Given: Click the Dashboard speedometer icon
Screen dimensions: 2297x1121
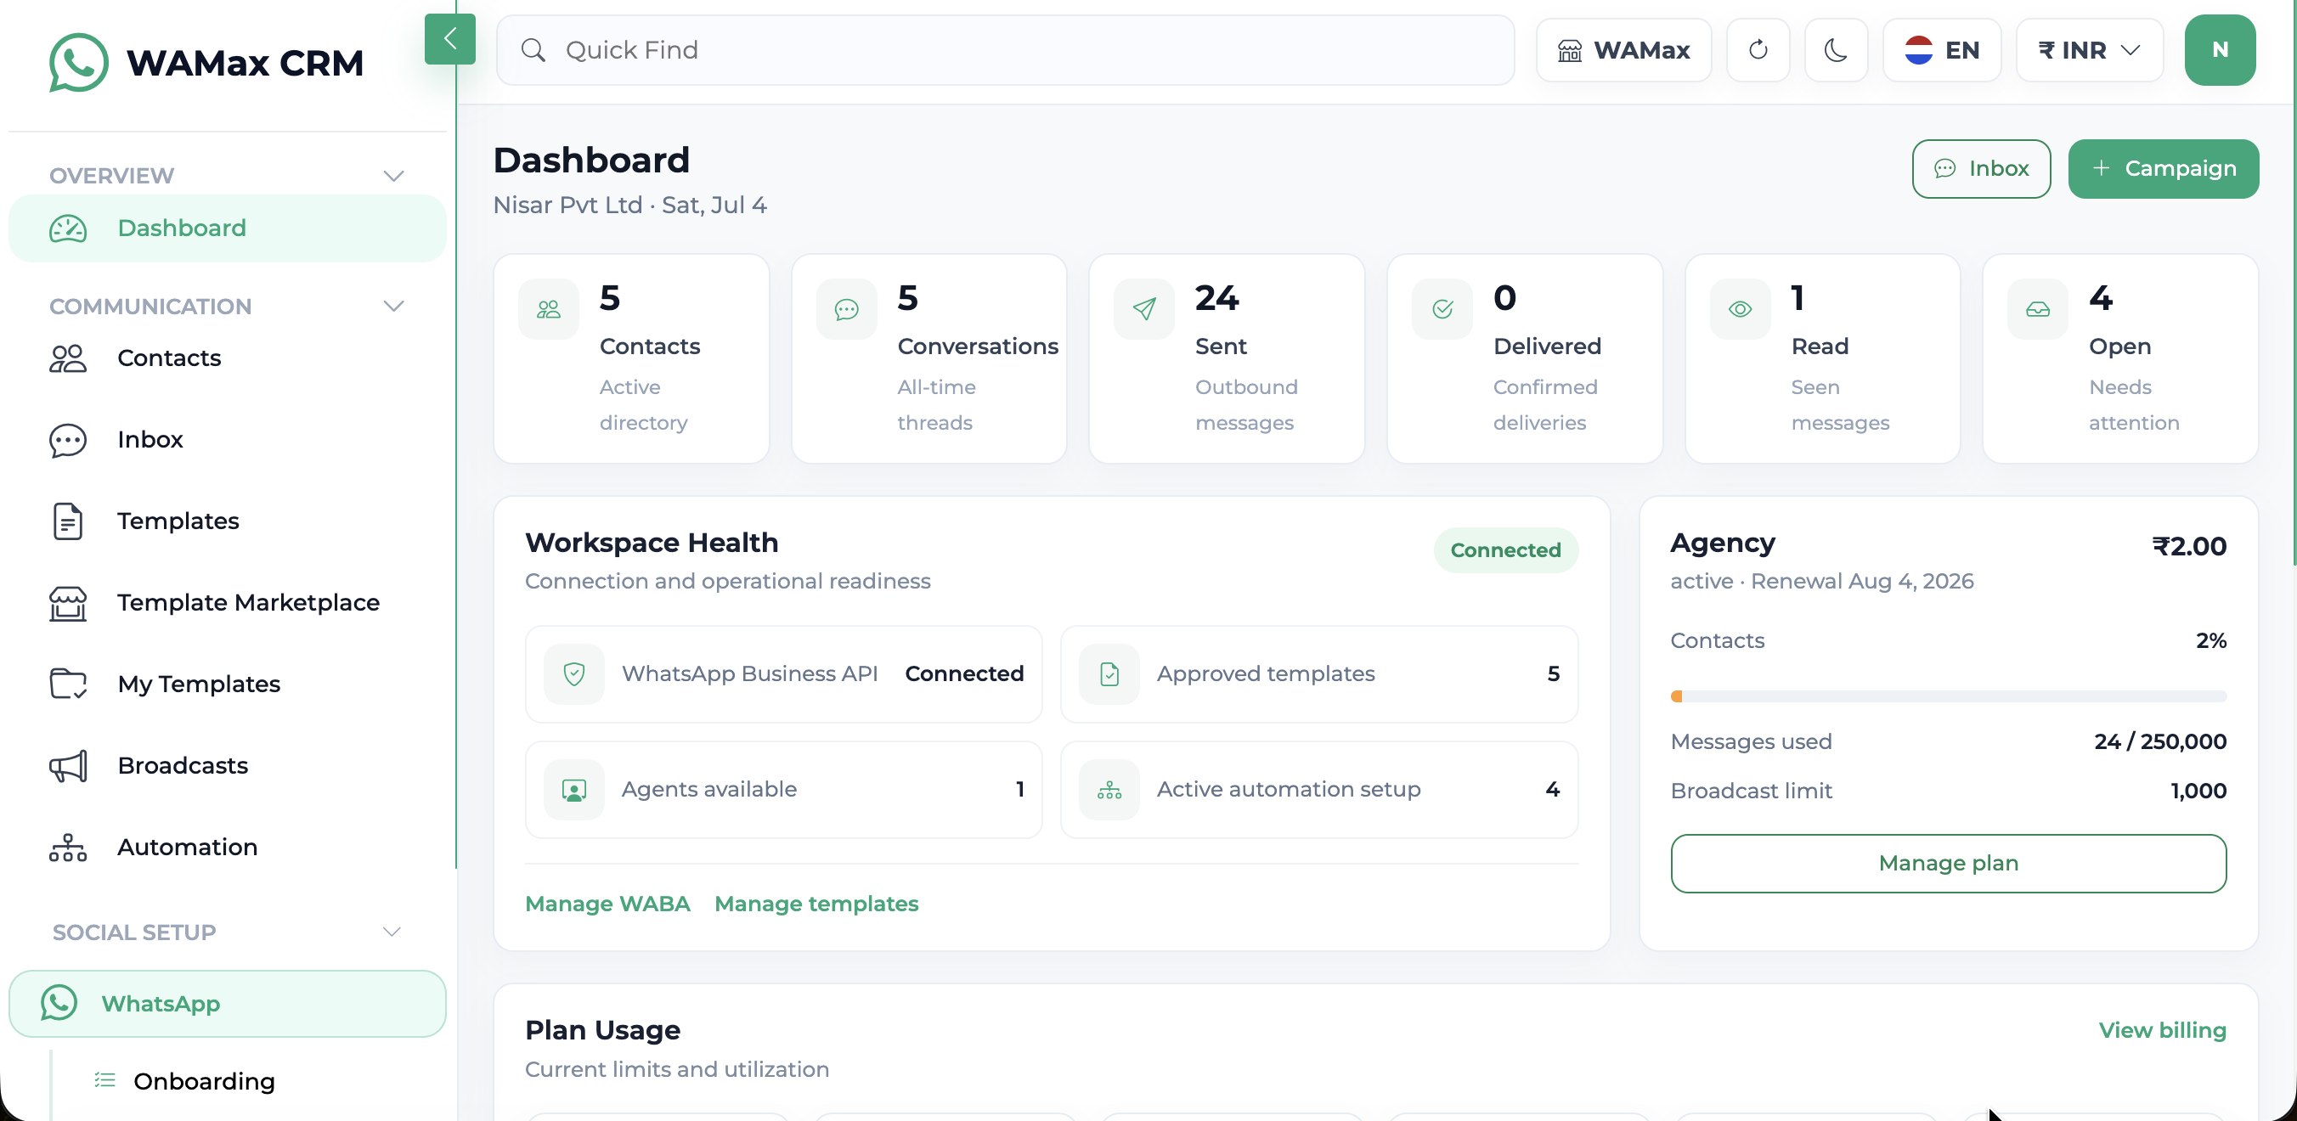Looking at the screenshot, I should click(68, 228).
